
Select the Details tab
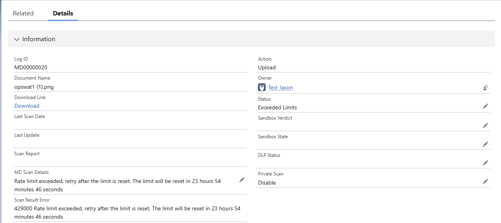coord(63,13)
